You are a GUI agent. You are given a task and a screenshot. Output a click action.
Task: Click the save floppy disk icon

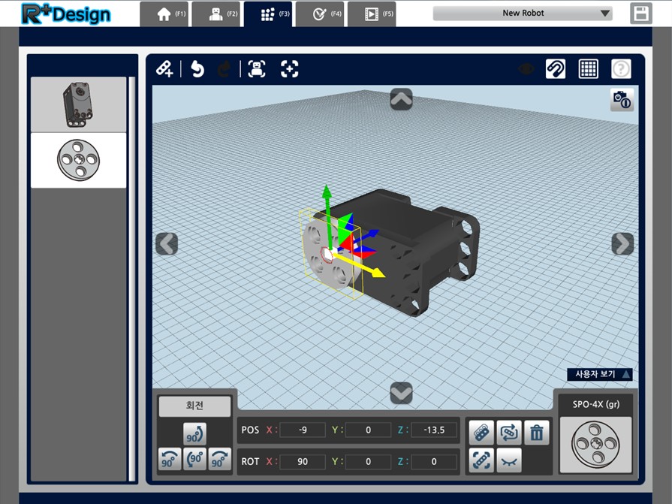pos(641,14)
